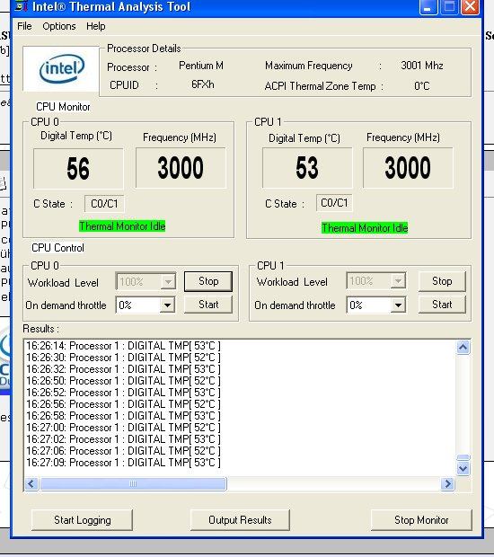Image resolution: width=494 pixels, height=557 pixels.
Task: Open the Help menu
Action: click(96, 26)
